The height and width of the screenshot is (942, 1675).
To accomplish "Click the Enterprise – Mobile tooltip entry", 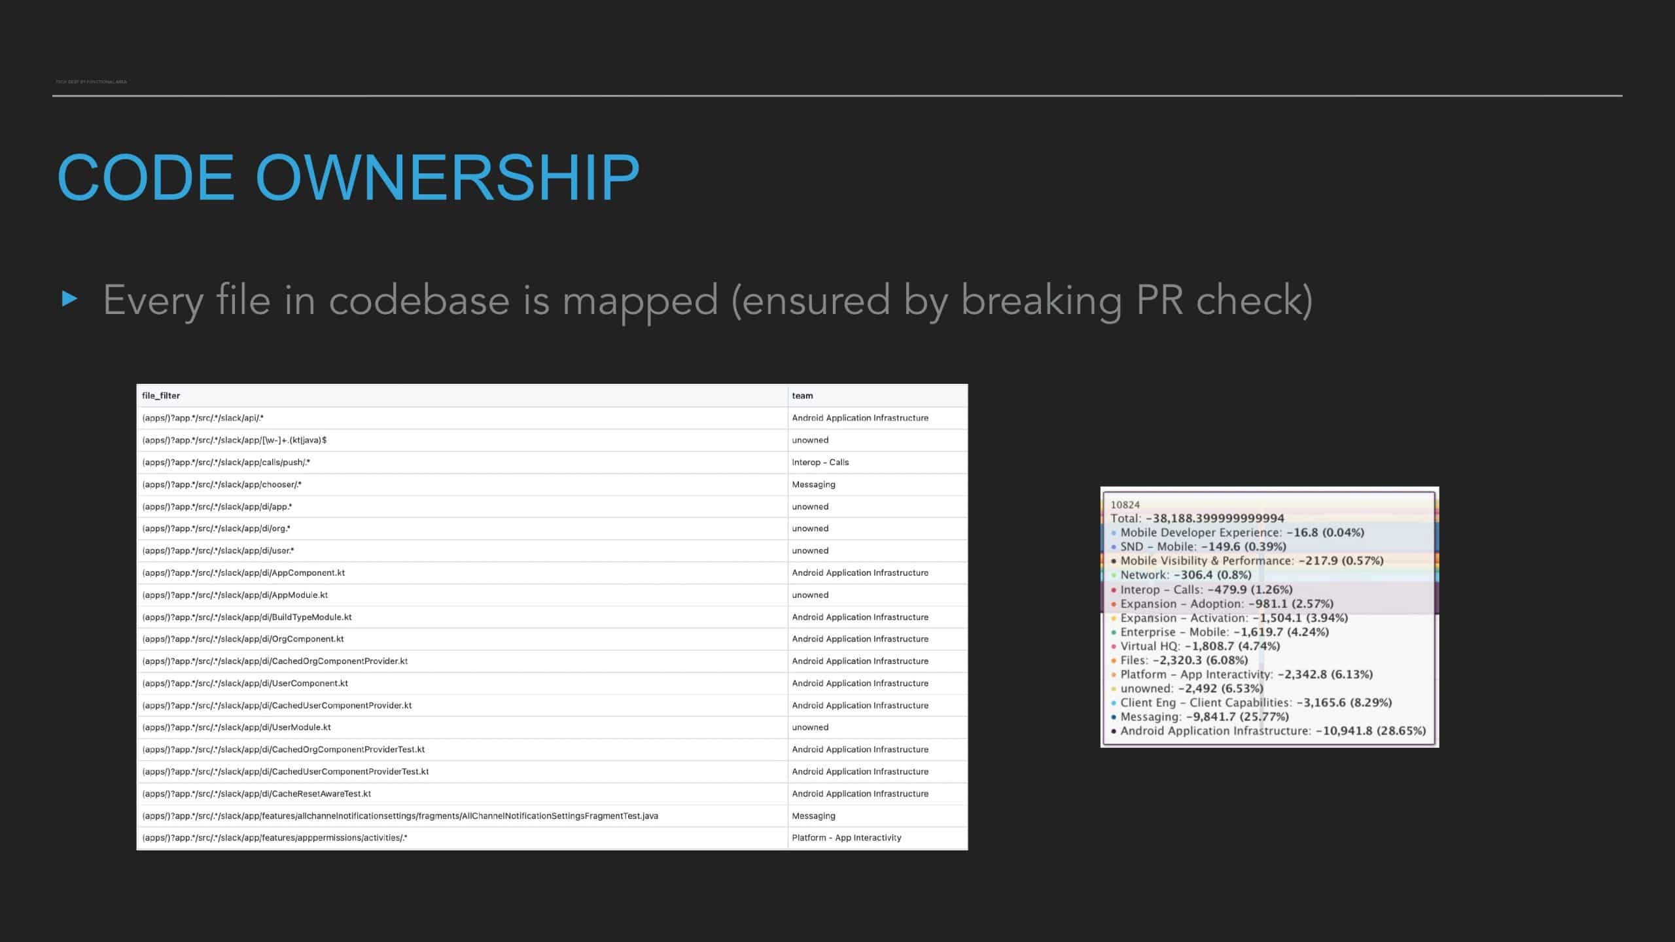I will [1220, 632].
